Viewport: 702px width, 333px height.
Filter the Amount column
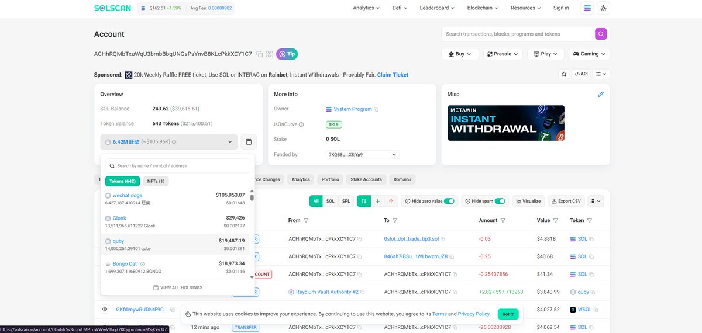pos(503,221)
